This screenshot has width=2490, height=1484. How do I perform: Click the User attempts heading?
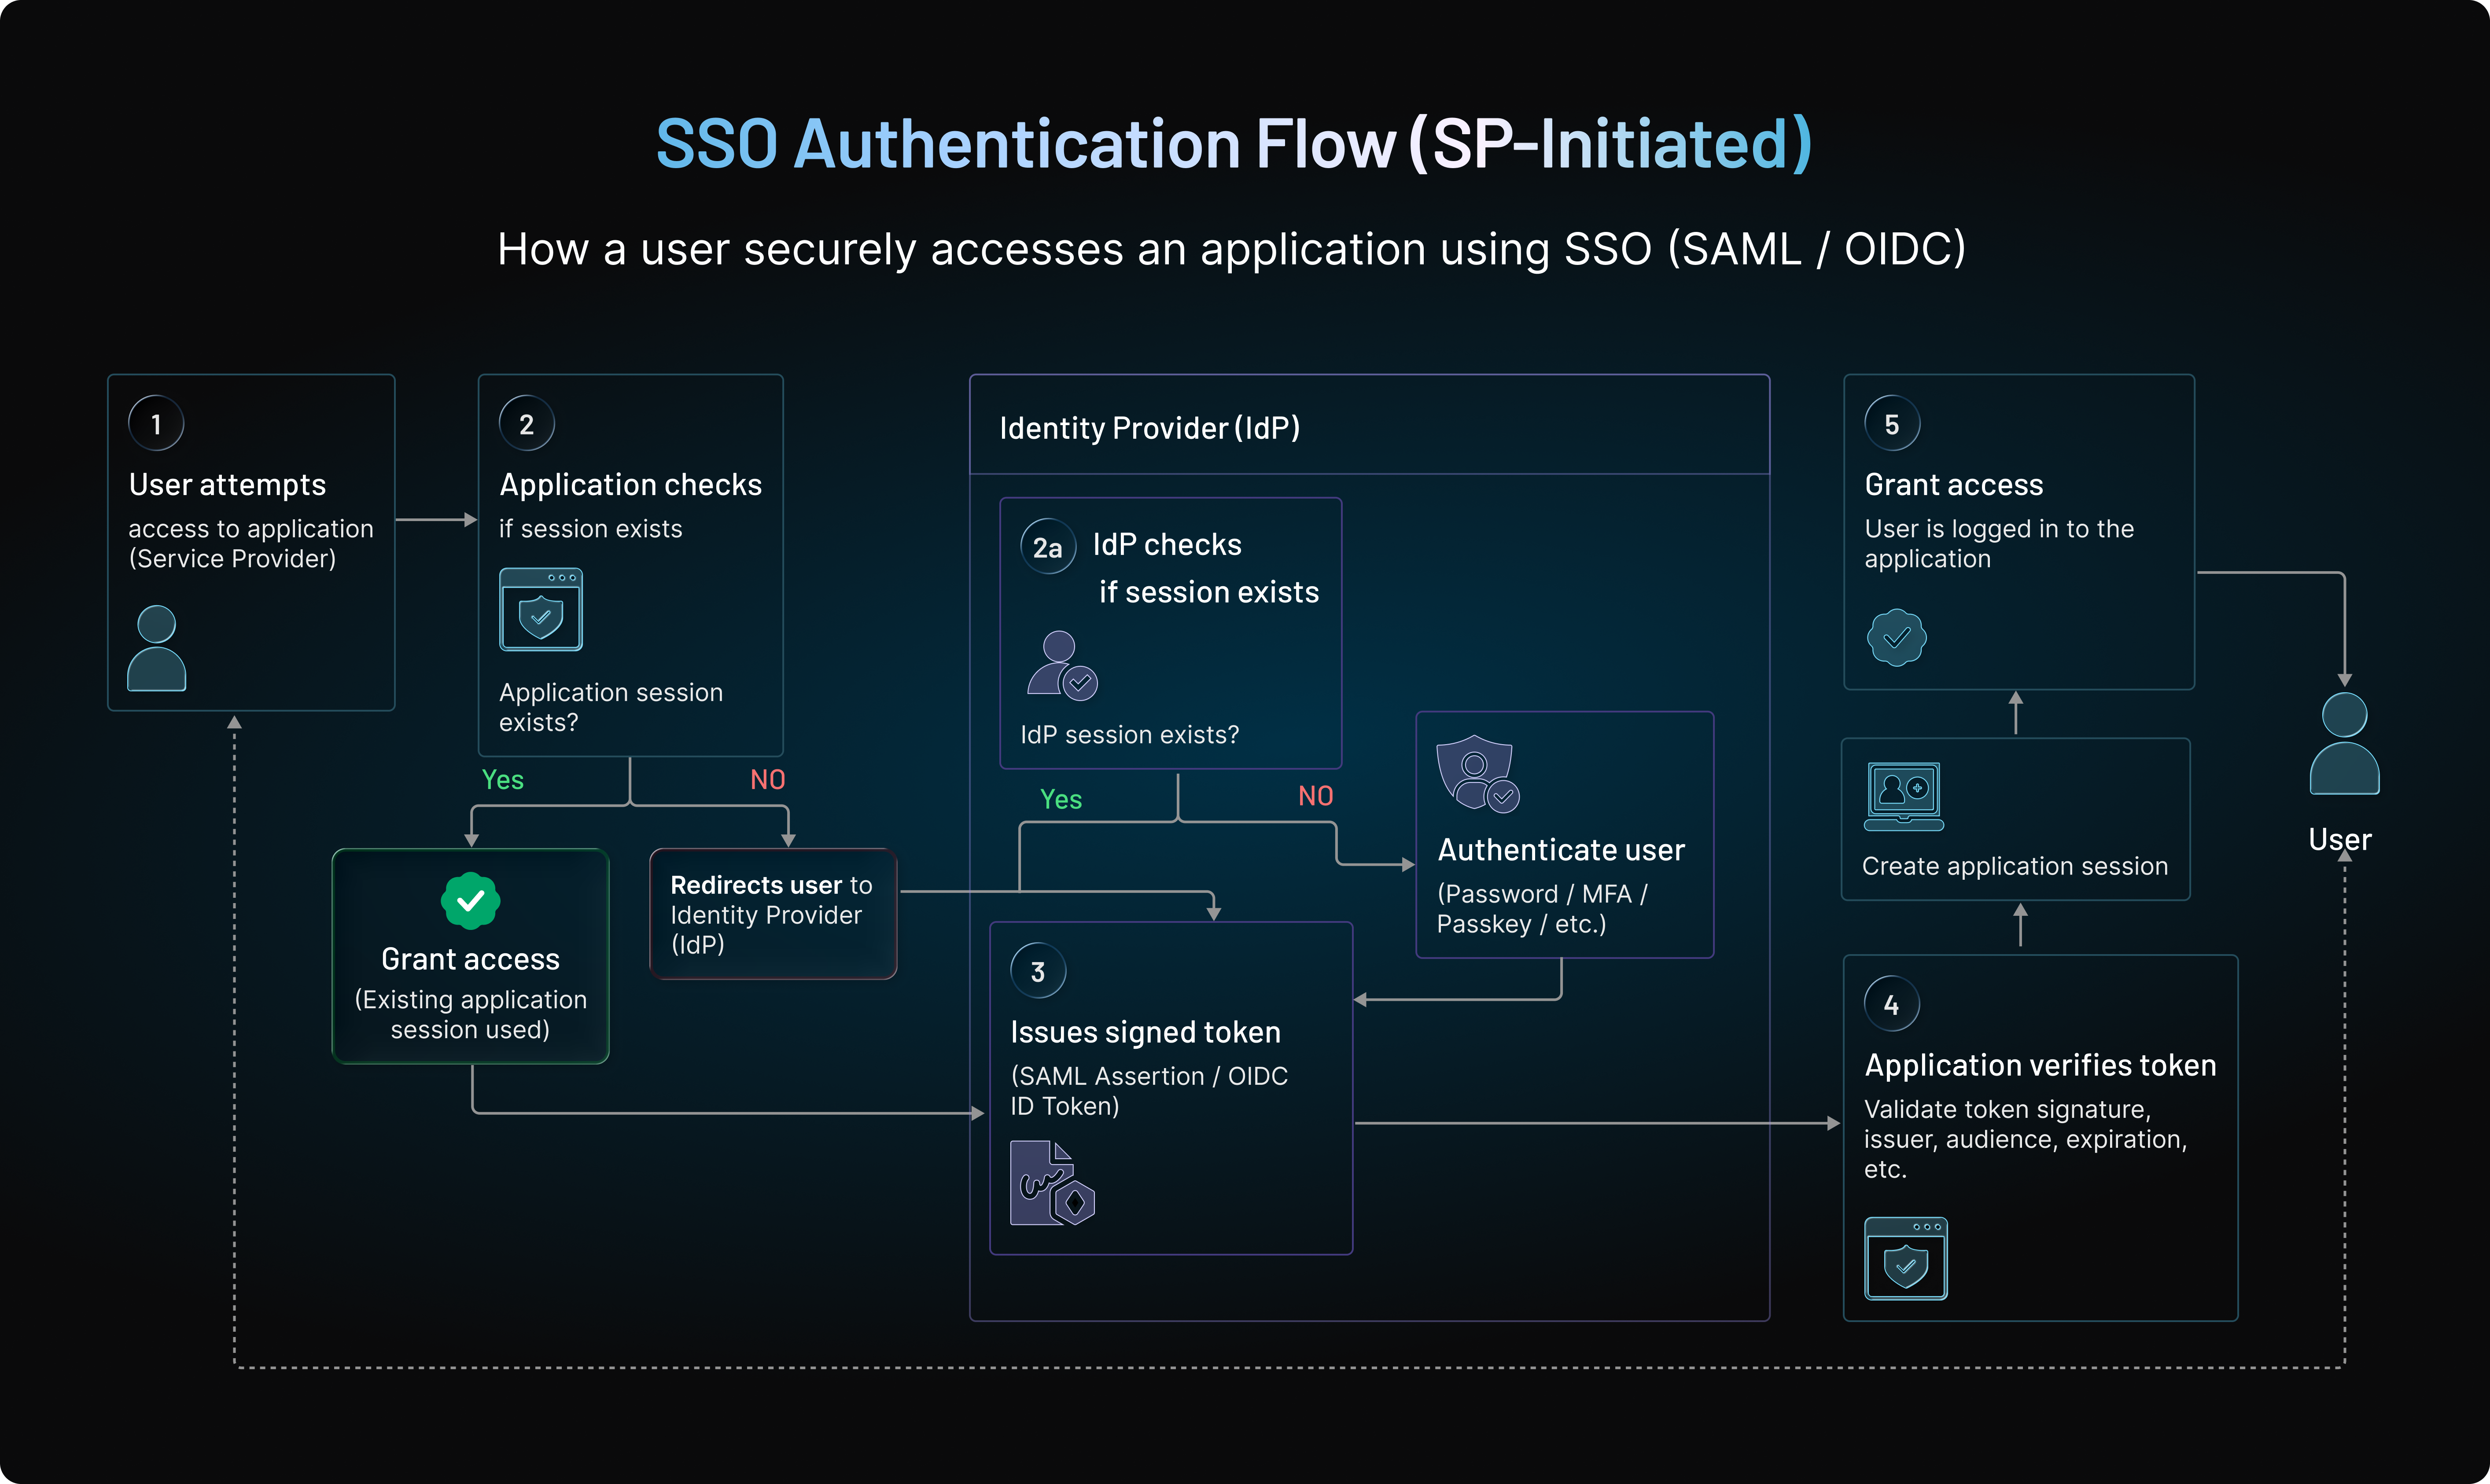click(227, 484)
